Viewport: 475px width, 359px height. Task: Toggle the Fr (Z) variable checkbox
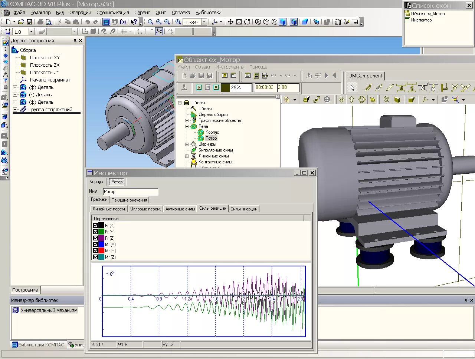coord(95,238)
